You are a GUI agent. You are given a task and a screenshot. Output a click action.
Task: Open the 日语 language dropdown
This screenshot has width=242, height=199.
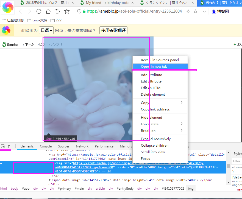click(46, 30)
